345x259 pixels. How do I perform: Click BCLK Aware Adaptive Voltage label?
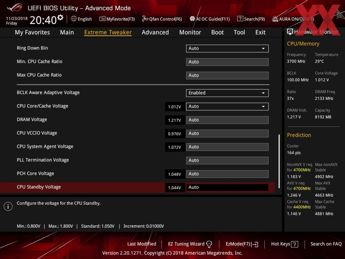click(x=48, y=92)
